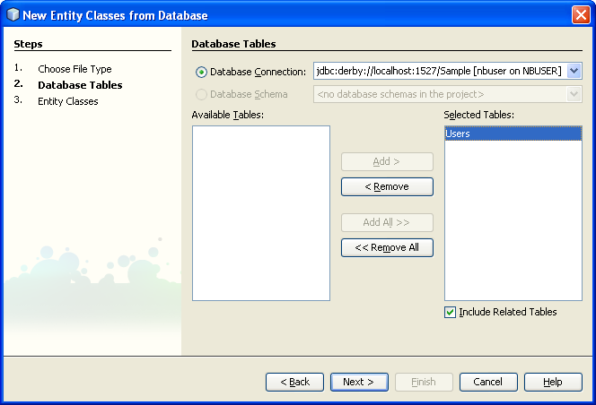Select the Database Schema radio button
Screen dimensions: 596x405
coord(201,94)
